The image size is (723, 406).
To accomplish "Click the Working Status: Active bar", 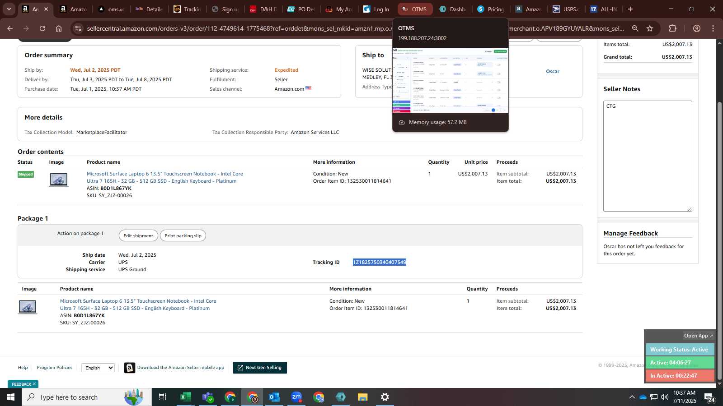I will 680,350.
